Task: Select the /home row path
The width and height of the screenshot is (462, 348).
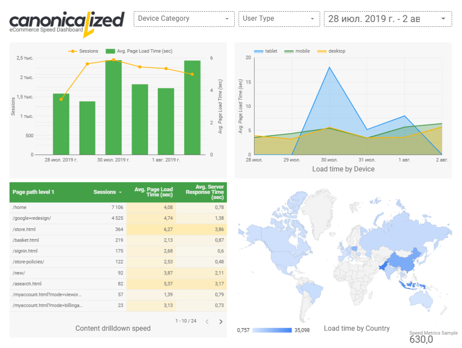Action: coord(19,208)
